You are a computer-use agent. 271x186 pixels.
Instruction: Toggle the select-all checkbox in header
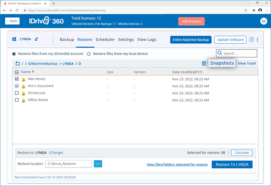pyautogui.click(x=17, y=72)
